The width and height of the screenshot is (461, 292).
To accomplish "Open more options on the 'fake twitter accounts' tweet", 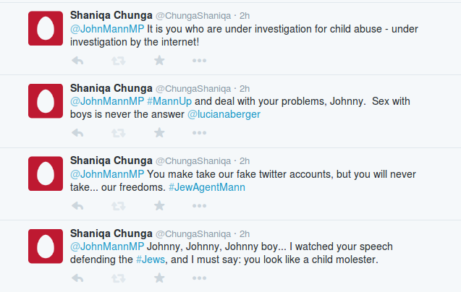I will [199, 205].
